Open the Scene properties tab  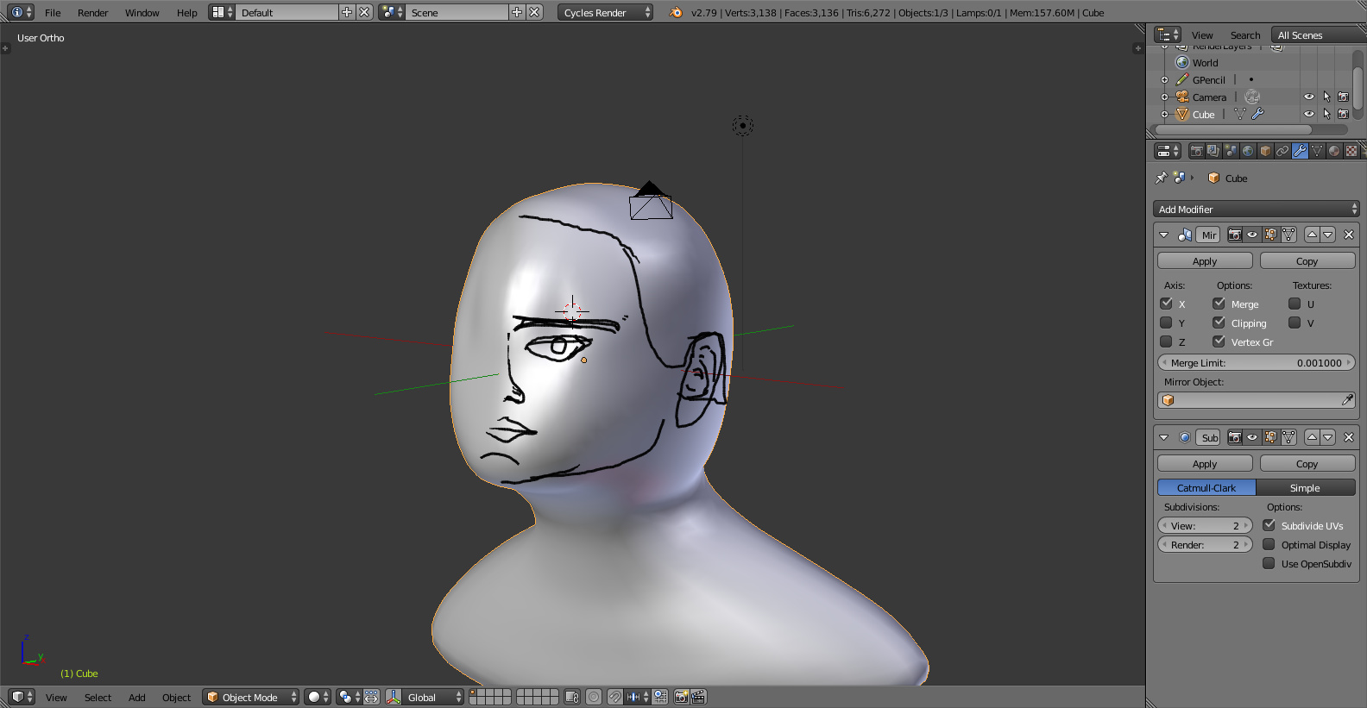[x=1231, y=151]
